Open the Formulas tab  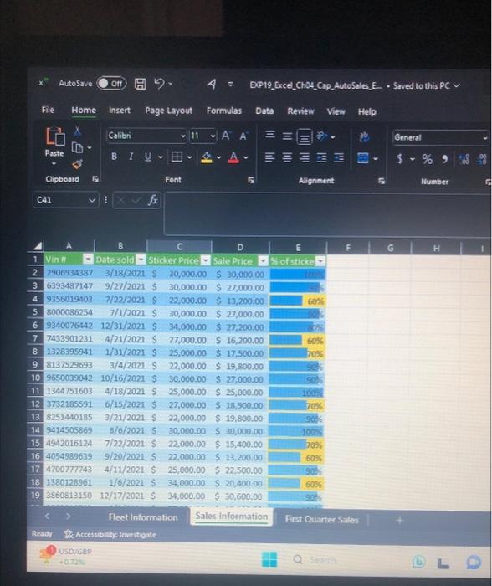coord(224,111)
